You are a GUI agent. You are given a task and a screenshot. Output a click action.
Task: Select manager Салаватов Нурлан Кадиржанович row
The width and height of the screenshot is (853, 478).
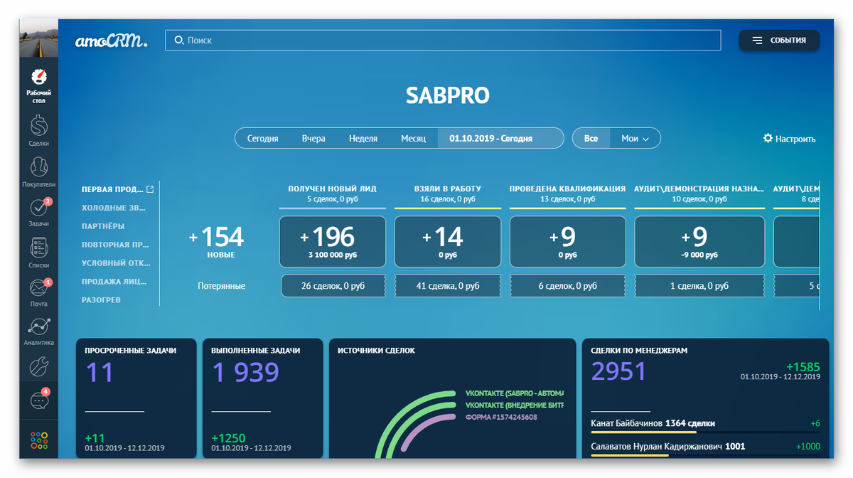pos(705,447)
